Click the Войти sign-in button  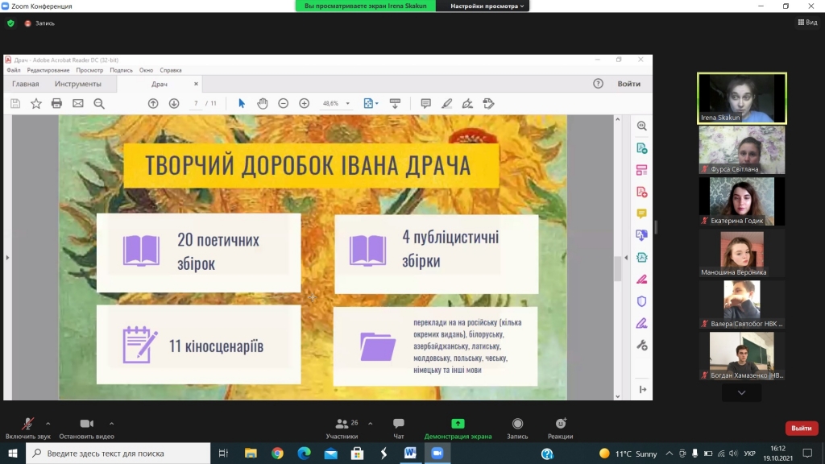(x=628, y=84)
